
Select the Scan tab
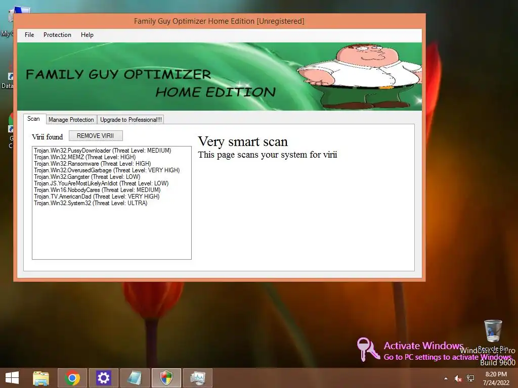coord(33,119)
